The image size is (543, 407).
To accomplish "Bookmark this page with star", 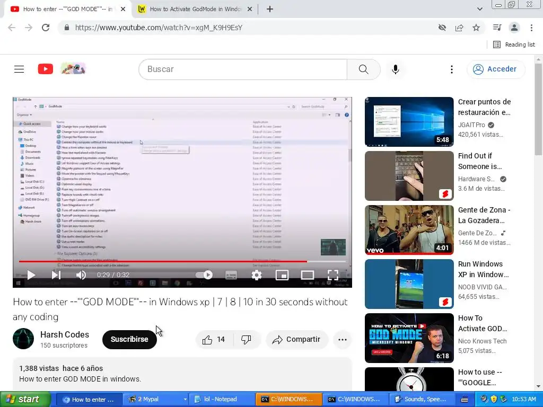I will coord(476,28).
